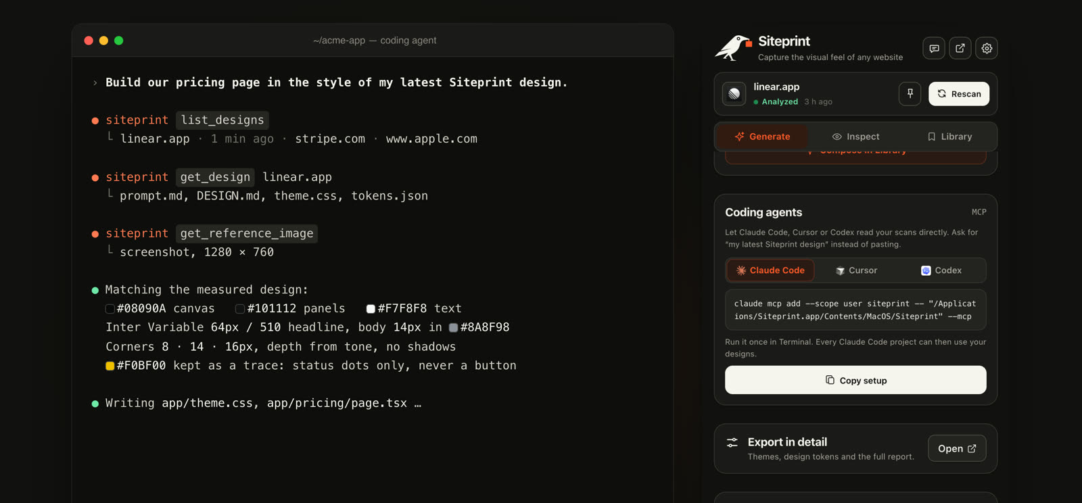Click the #8A8F98 gray color swatch
1082x503 pixels.
[x=453, y=328]
